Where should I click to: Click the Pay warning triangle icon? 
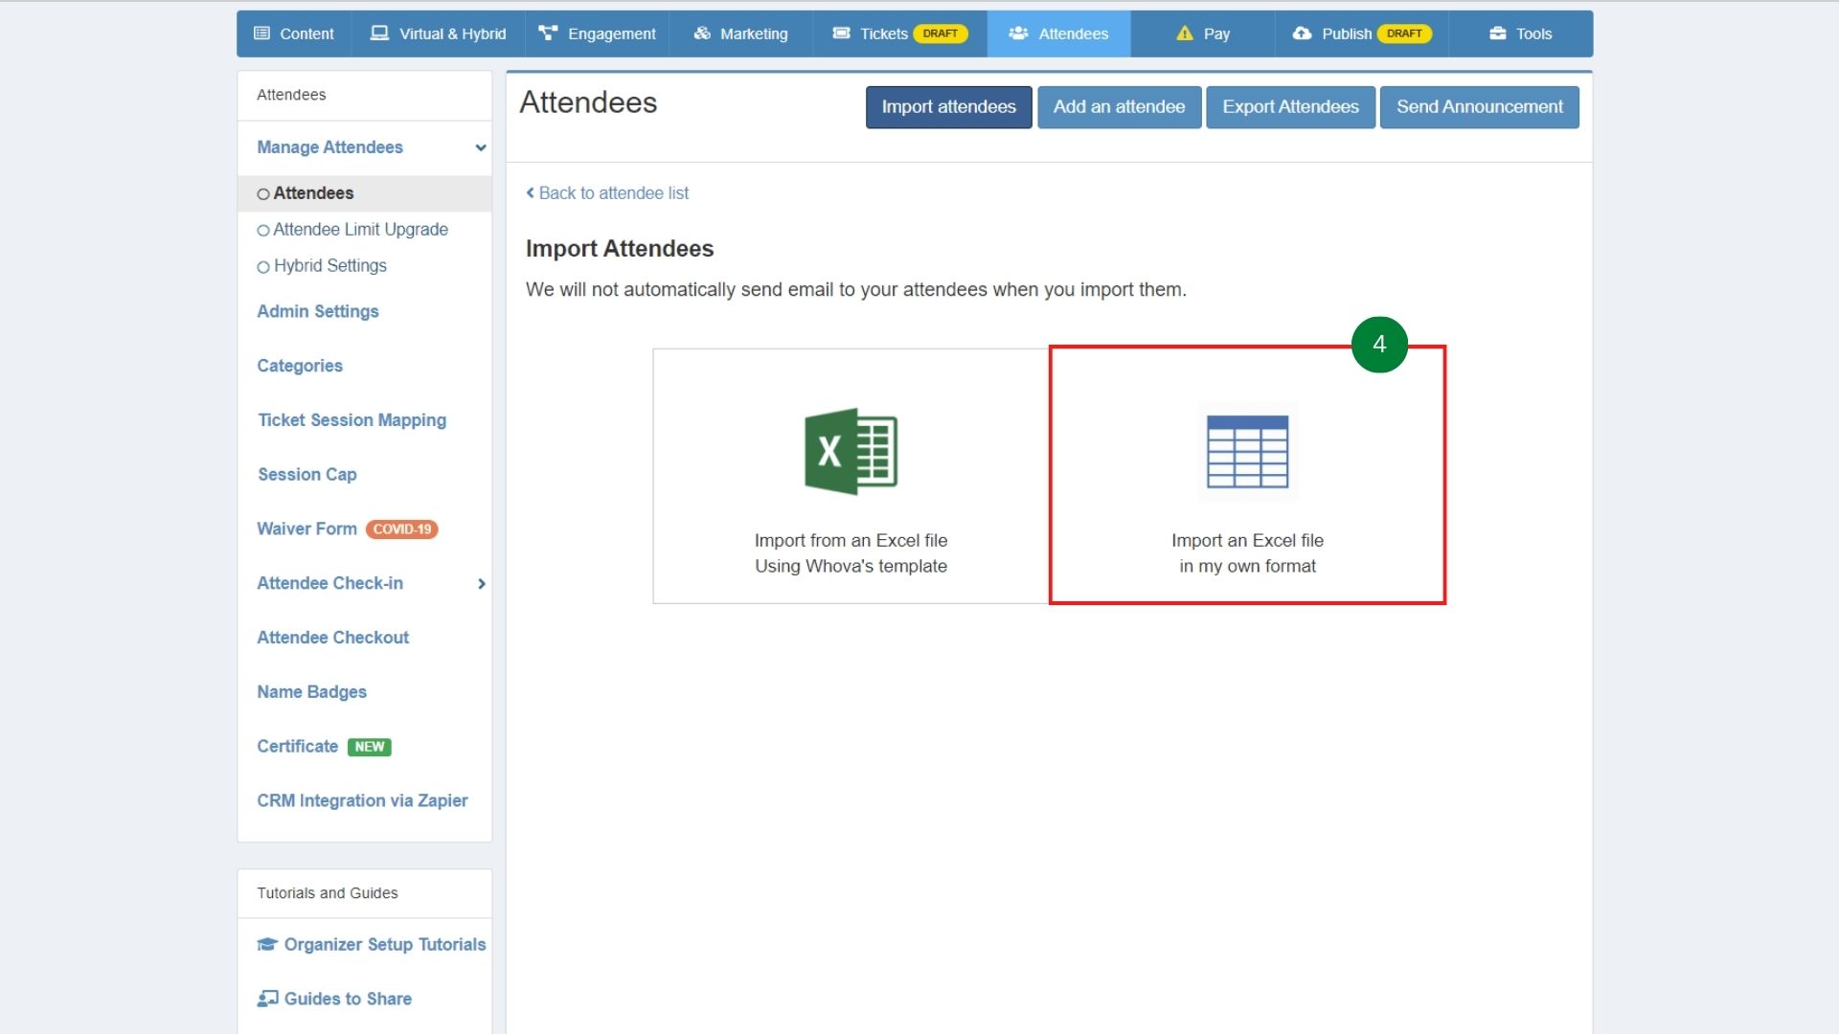click(x=1185, y=34)
